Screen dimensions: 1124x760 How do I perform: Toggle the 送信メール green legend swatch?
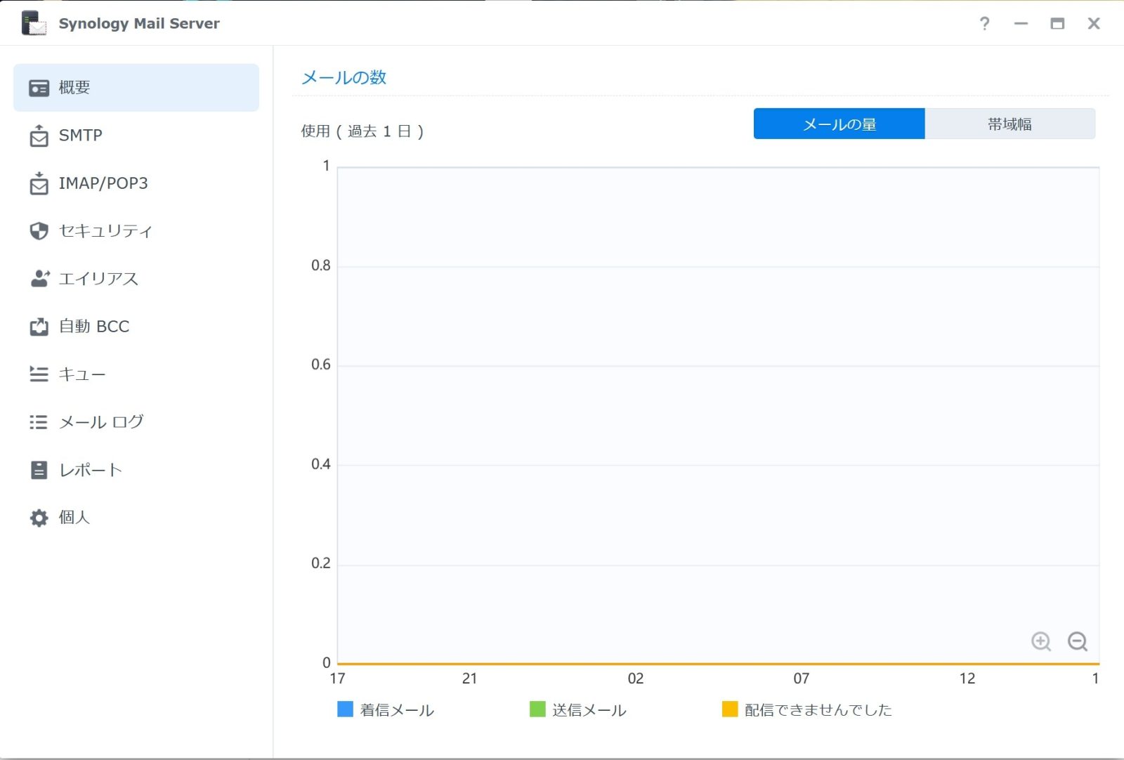coord(537,709)
